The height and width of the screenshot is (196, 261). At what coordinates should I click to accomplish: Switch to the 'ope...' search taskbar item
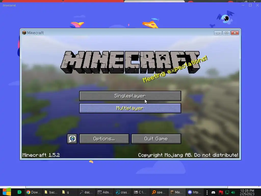click(159, 192)
